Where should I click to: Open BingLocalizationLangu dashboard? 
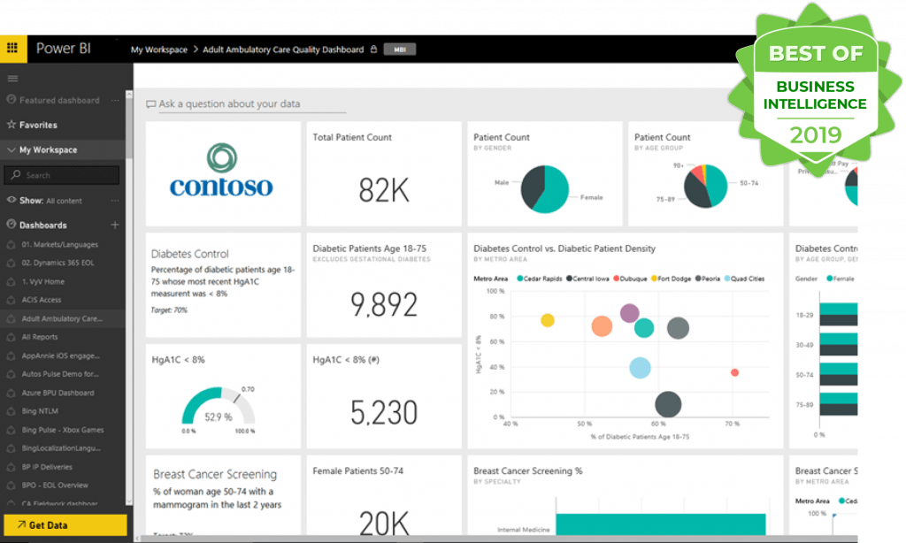[x=61, y=448]
